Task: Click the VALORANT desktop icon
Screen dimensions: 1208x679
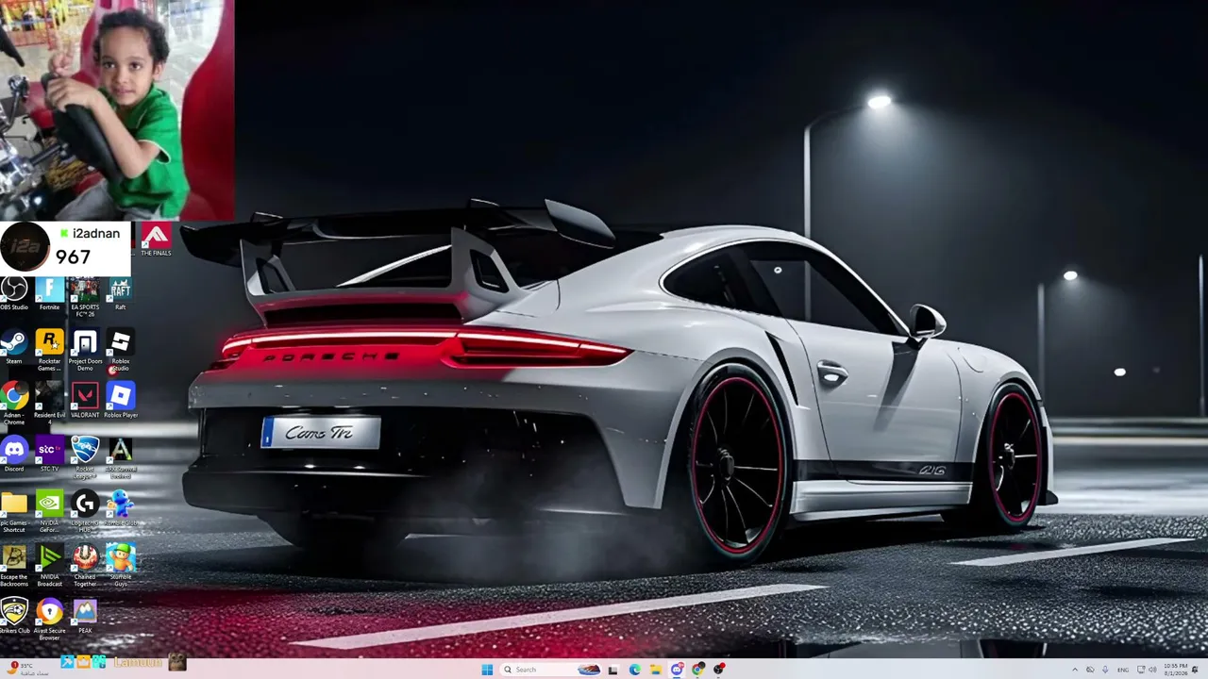Action: (x=85, y=401)
